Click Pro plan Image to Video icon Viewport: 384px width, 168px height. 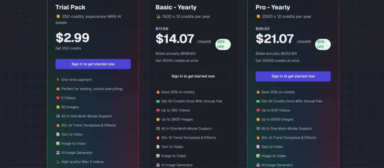tap(258, 156)
